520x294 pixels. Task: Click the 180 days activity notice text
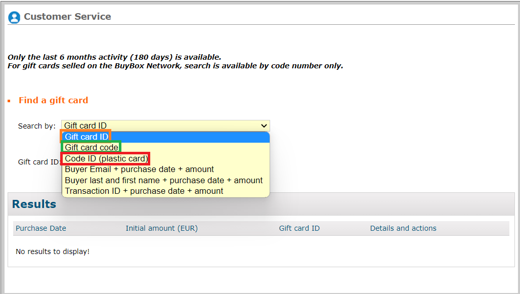(114, 57)
